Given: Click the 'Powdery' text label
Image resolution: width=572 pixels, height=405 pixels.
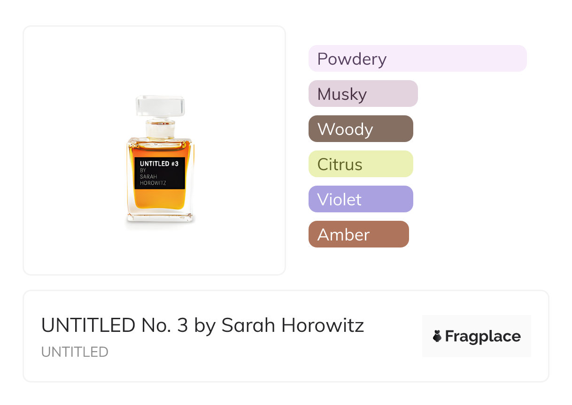Looking at the screenshot, I should [x=352, y=59].
